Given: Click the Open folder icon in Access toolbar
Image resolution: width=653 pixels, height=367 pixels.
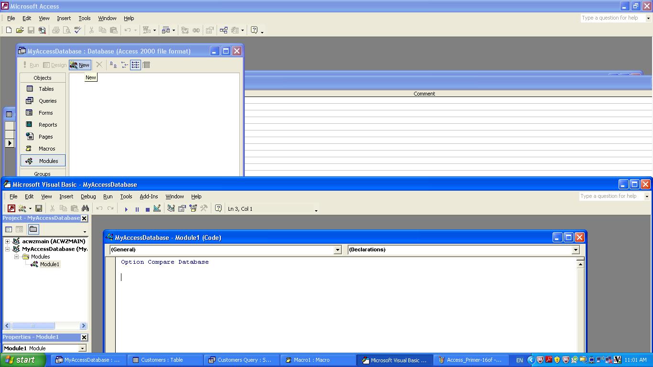Looking at the screenshot, I should [x=20, y=30].
